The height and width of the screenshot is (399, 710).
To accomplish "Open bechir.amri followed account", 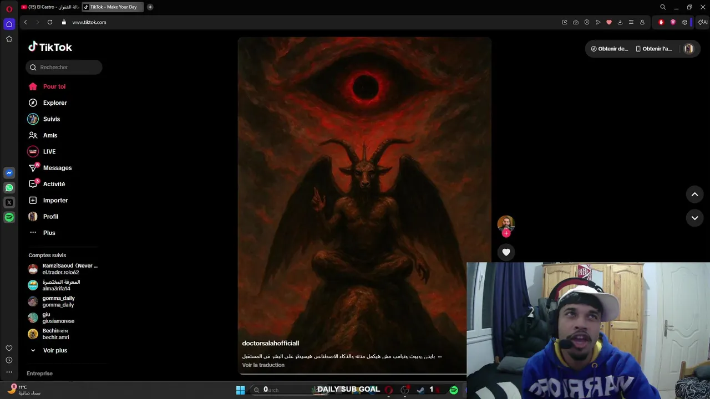I will point(49,334).
